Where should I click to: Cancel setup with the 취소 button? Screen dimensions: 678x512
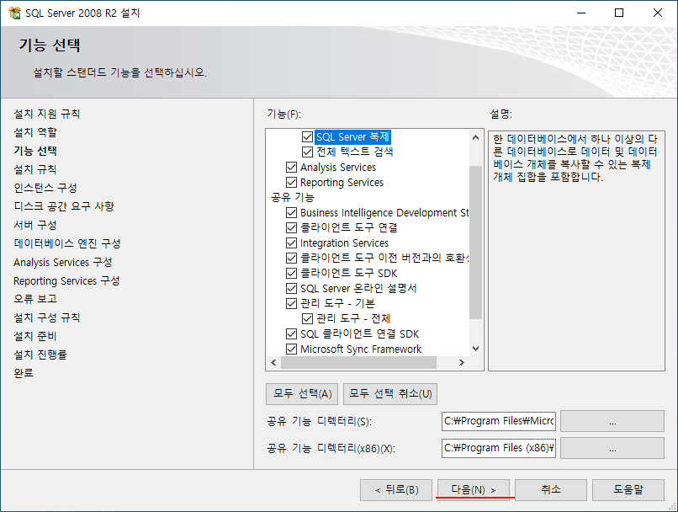(x=551, y=490)
